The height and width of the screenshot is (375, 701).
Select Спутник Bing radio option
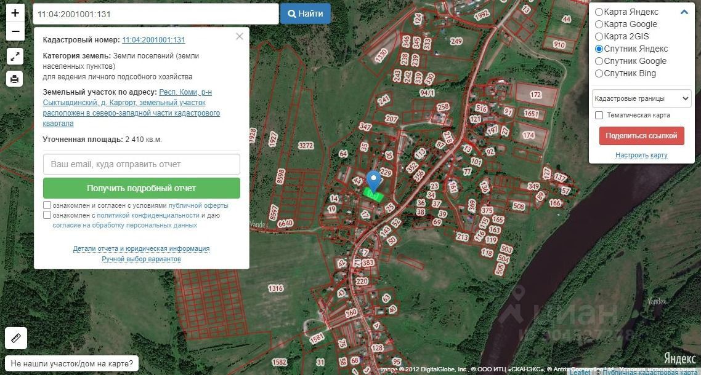[x=599, y=73]
